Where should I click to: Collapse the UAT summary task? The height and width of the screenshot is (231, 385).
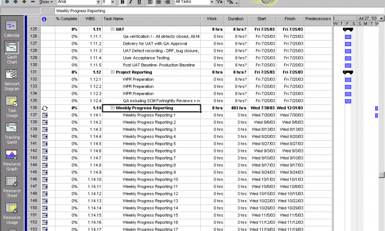point(112,29)
